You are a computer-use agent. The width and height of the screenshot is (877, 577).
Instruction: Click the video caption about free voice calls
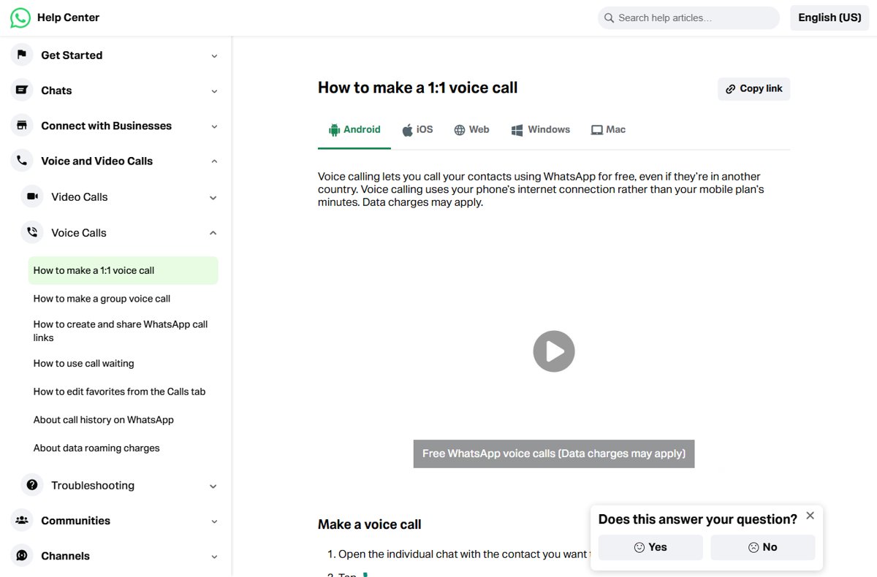coord(554,454)
